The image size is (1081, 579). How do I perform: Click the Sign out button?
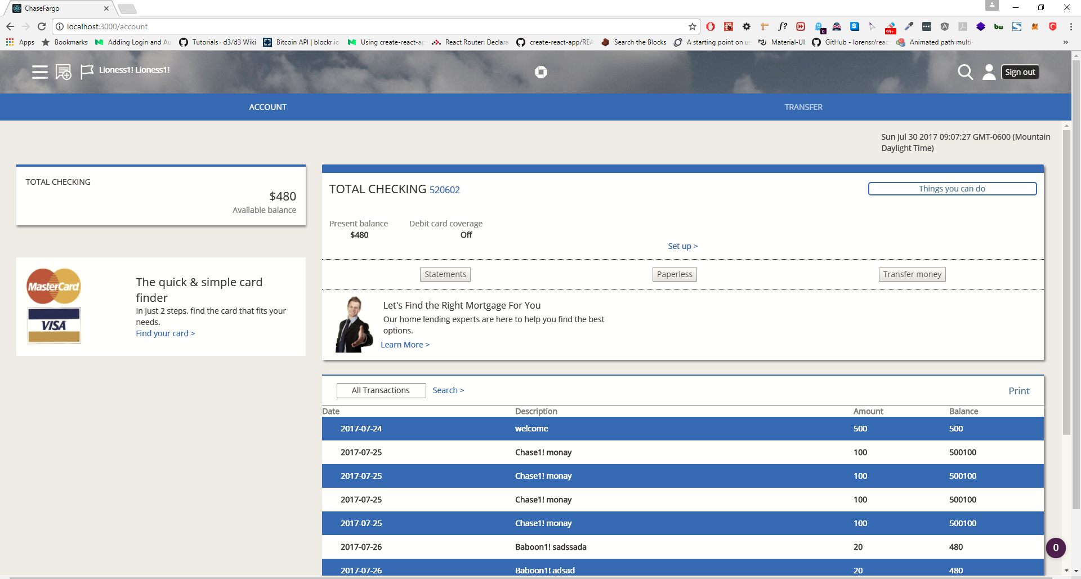pos(1020,72)
